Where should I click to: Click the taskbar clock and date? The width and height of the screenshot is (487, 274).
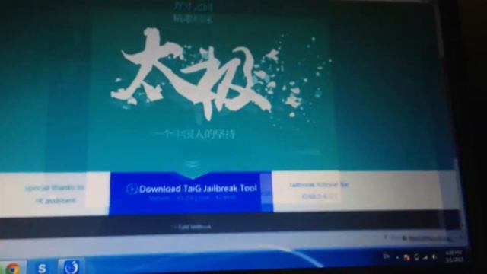[454, 256]
